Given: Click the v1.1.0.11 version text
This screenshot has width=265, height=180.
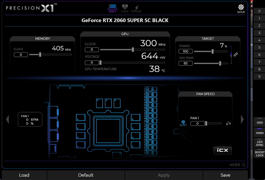Looking at the screenshot, I should pos(235,165).
